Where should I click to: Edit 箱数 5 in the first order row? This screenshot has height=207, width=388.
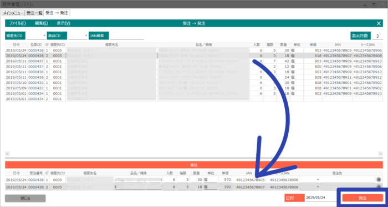coord(183,179)
